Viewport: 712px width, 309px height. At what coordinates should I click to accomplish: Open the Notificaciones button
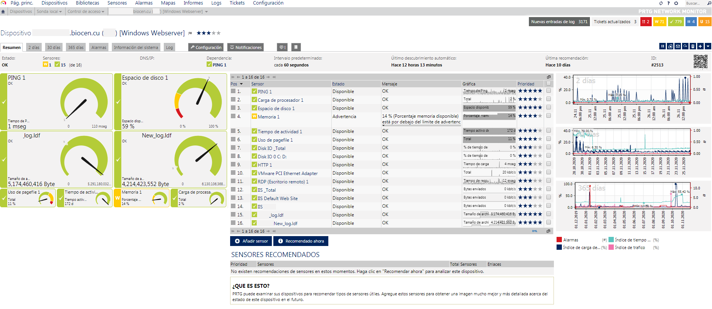246,47
